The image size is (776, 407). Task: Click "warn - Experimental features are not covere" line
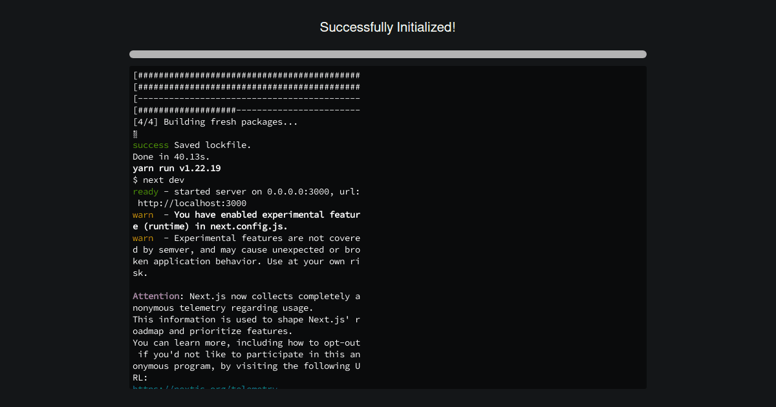tap(246, 238)
